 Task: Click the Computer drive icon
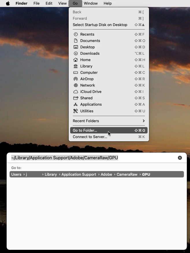[x=76, y=73]
